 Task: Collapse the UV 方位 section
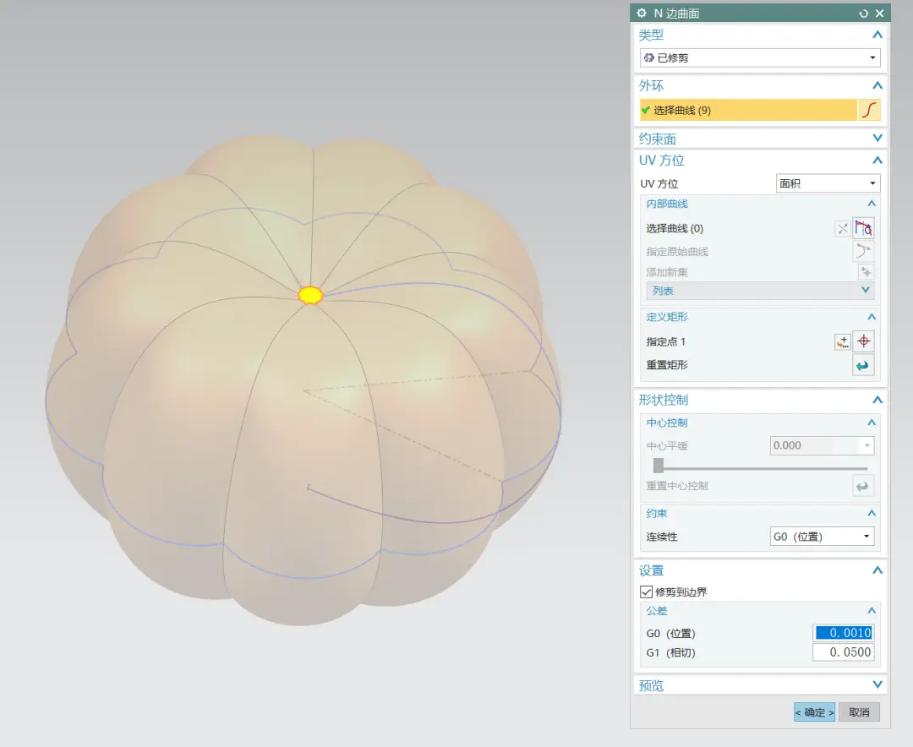(x=877, y=160)
